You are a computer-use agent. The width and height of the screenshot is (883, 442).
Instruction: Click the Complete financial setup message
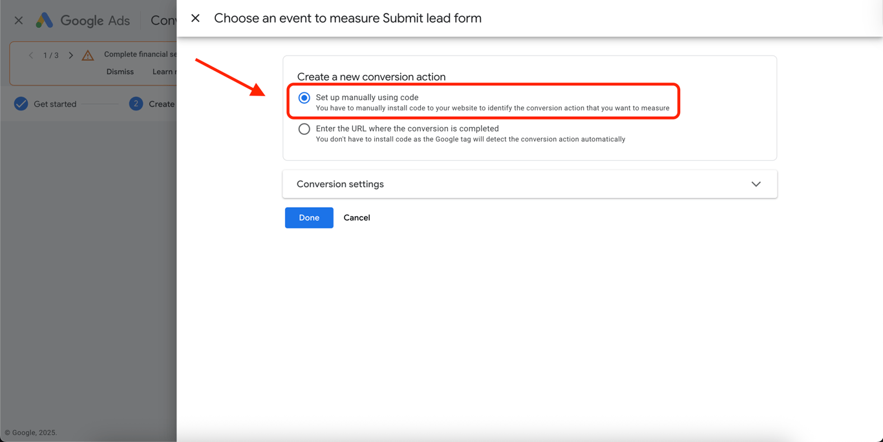click(x=140, y=54)
